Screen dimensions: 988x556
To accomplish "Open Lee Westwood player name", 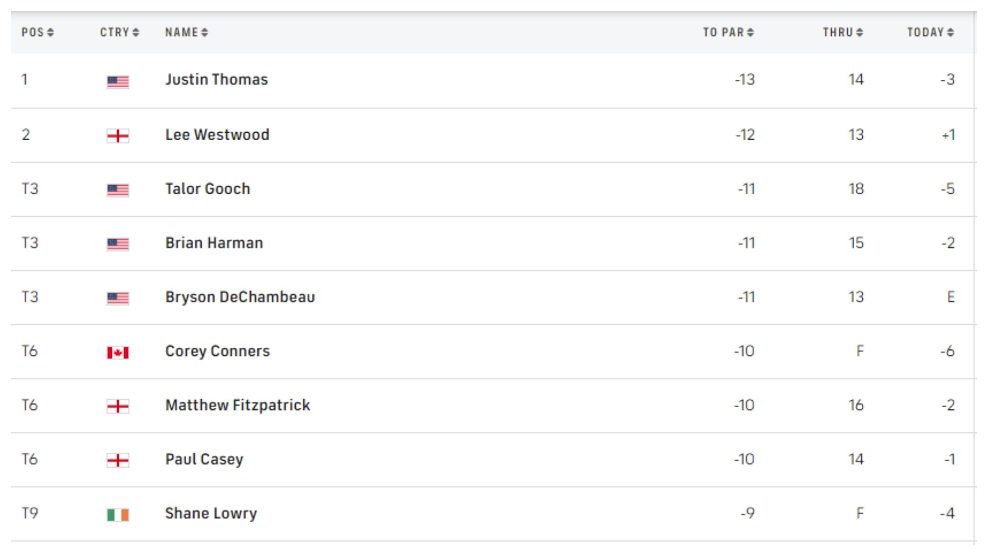I will [217, 135].
